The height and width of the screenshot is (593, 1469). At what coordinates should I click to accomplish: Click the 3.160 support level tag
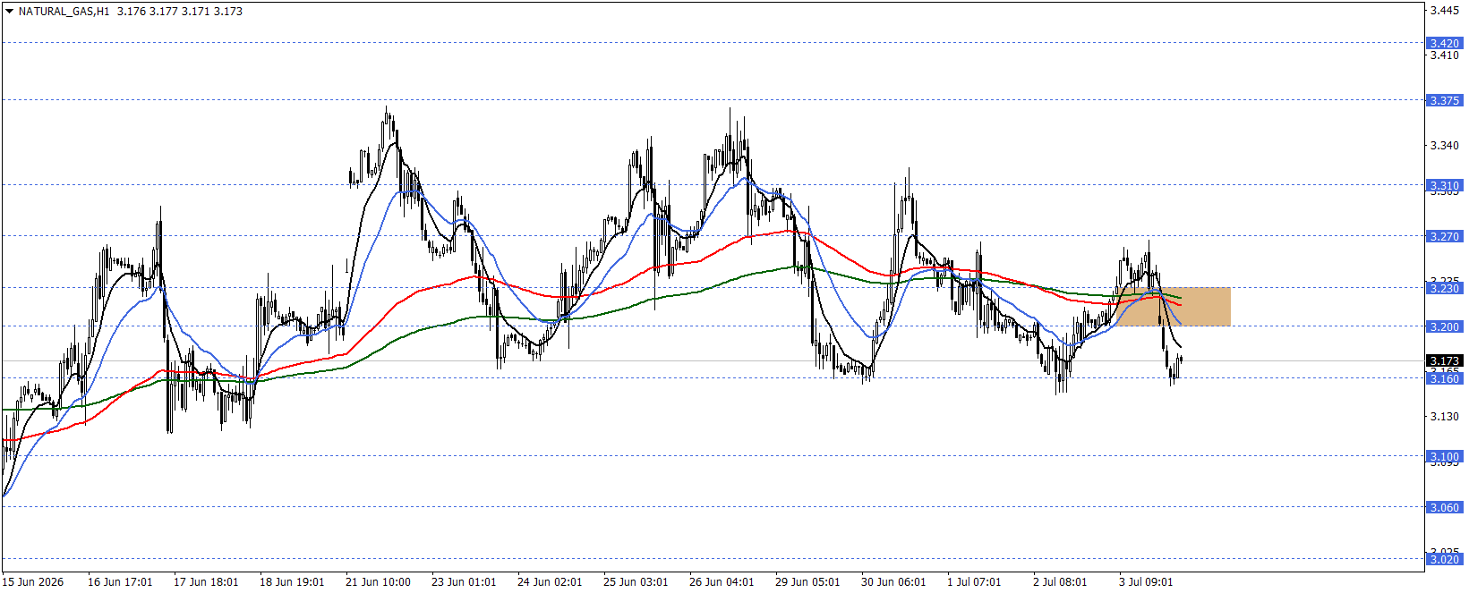1444,378
